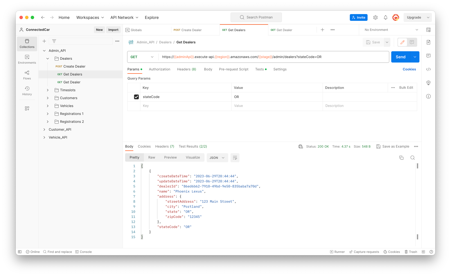Expand the Vehicles folder
The width and height of the screenshot is (451, 276).
click(x=48, y=106)
